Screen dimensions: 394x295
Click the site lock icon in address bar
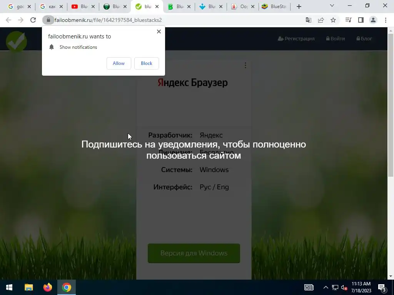pyautogui.click(x=48, y=20)
